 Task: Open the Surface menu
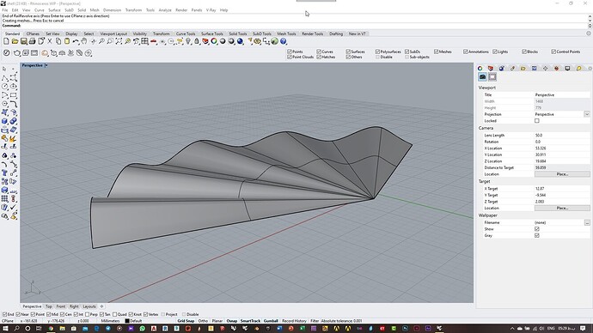(x=54, y=10)
